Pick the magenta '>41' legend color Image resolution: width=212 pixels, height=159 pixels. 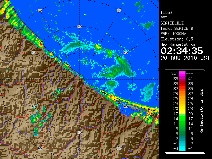point(182,74)
